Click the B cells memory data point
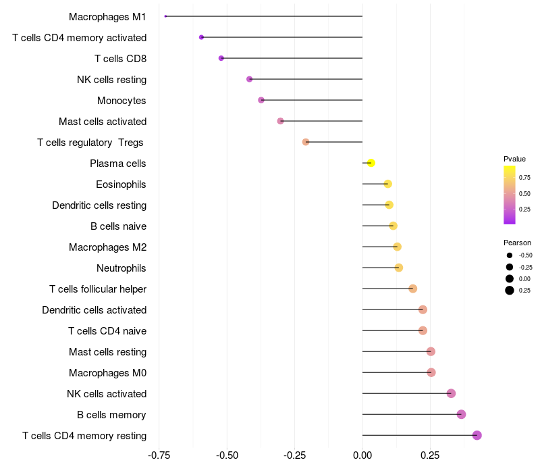 (x=462, y=414)
